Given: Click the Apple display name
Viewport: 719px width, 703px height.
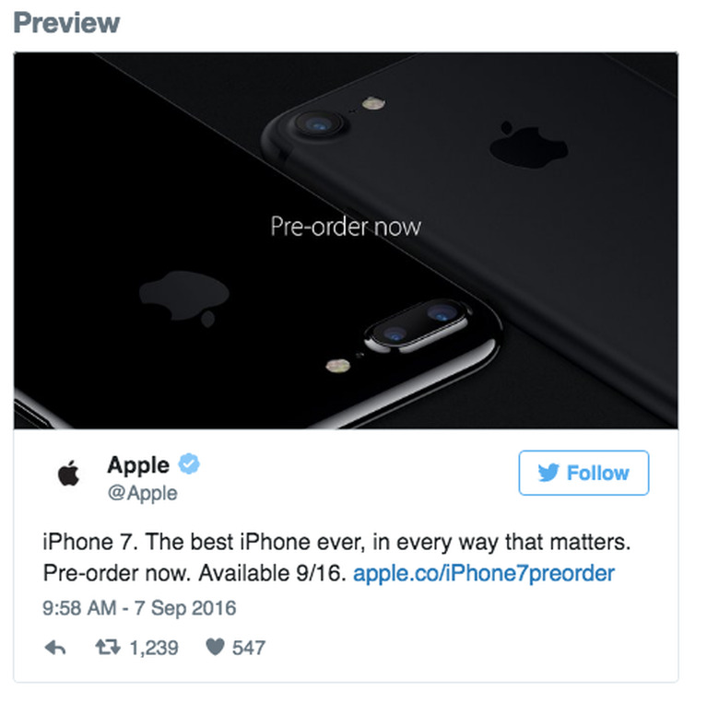Looking at the screenshot, I should [138, 464].
